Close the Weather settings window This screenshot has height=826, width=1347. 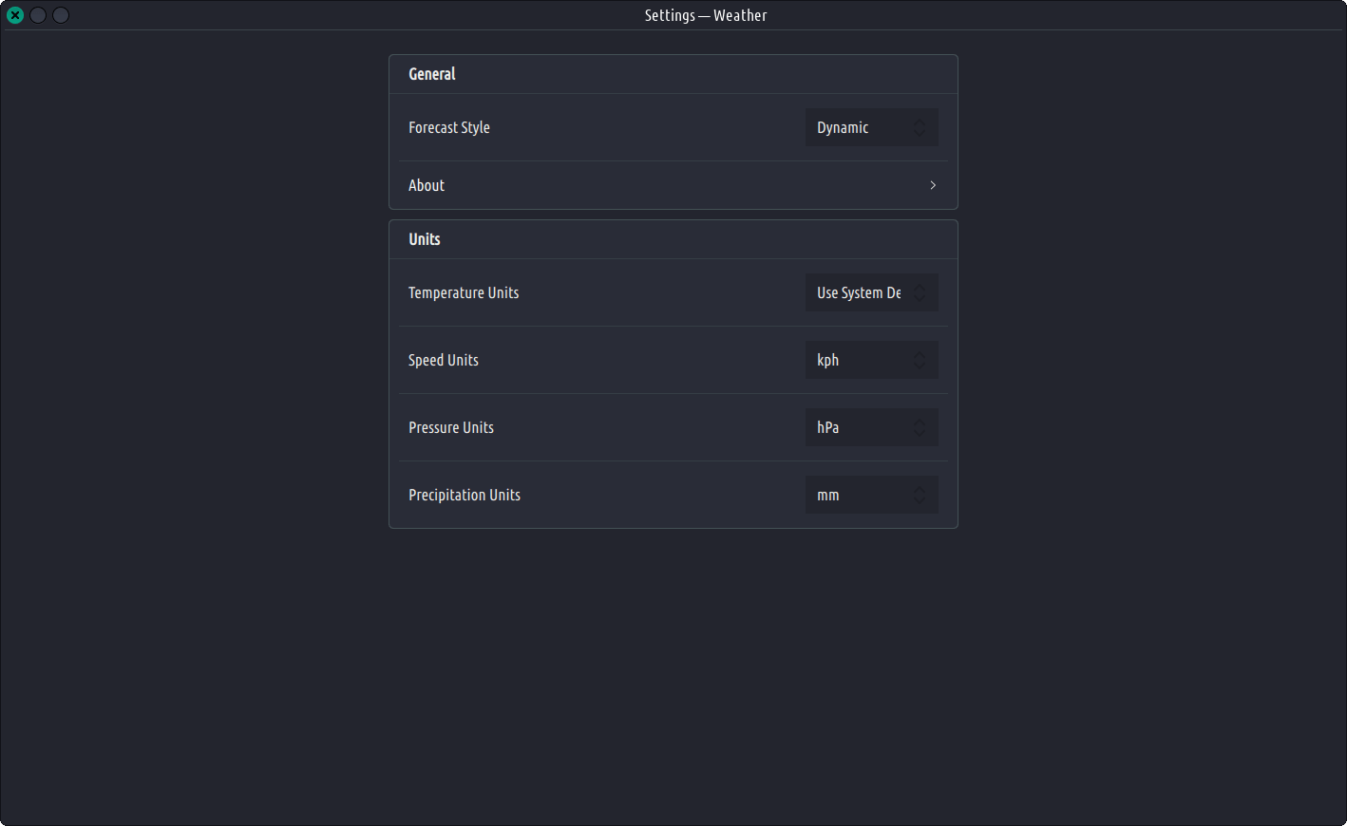tap(15, 15)
